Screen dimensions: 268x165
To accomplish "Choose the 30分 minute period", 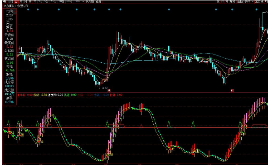I will [x=61, y=1].
